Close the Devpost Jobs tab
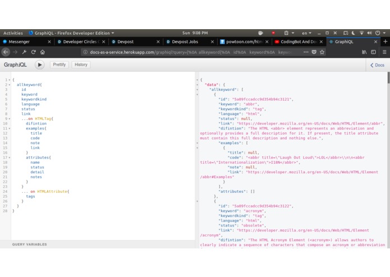The width and height of the screenshot is (390, 277). [212, 41]
